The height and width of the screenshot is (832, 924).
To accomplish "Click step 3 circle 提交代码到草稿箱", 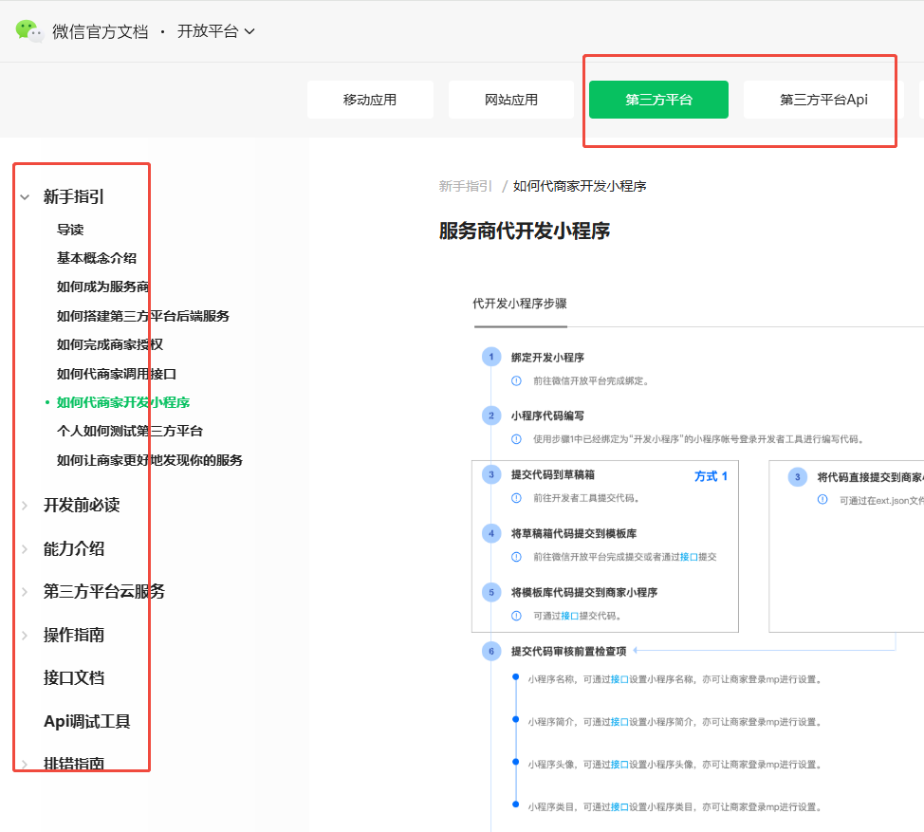I will point(491,474).
